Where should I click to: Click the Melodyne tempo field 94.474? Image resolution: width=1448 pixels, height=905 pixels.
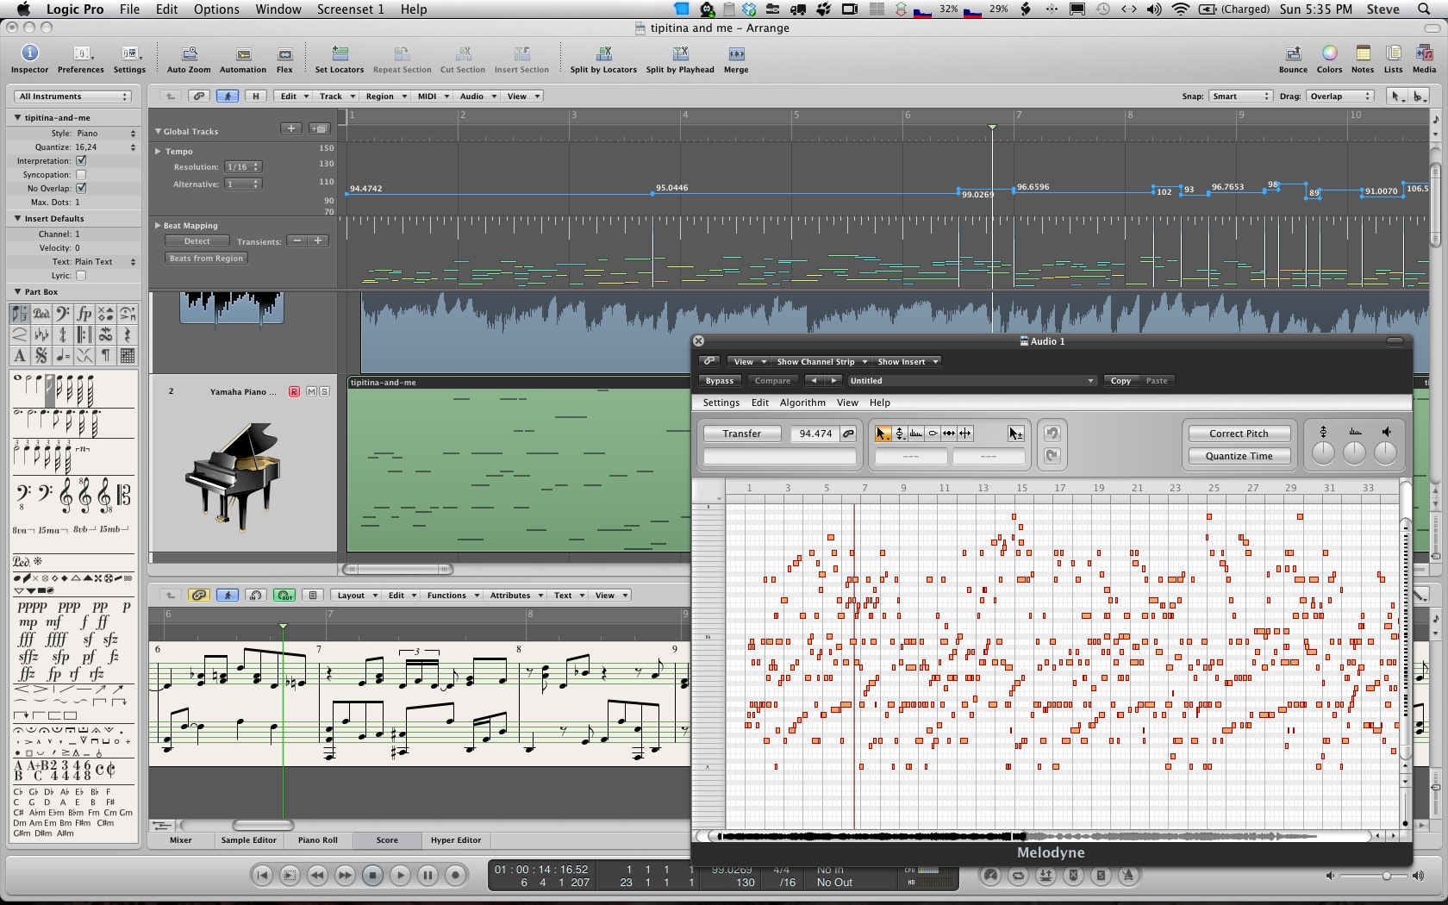pos(815,434)
